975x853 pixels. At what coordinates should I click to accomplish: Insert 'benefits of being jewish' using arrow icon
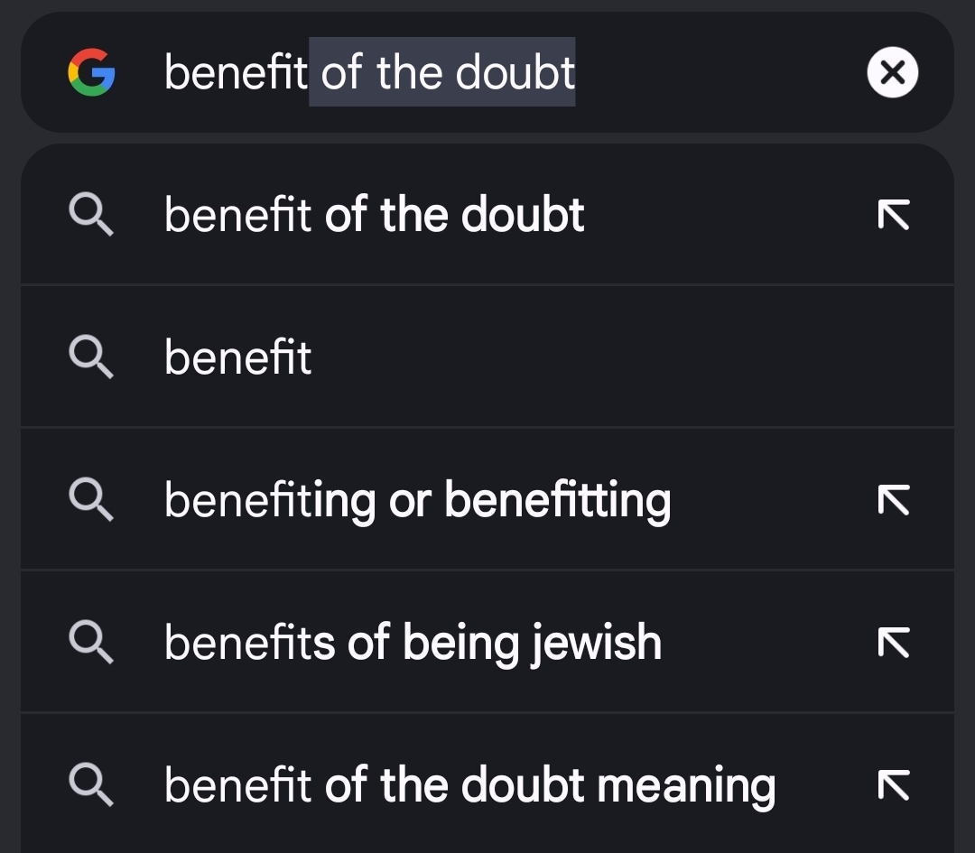click(894, 643)
